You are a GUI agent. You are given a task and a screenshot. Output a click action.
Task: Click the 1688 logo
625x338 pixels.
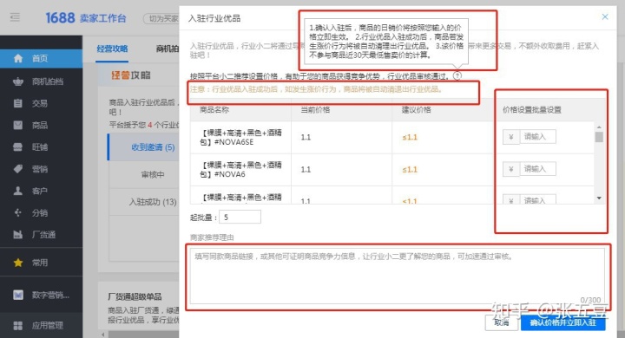click(60, 18)
